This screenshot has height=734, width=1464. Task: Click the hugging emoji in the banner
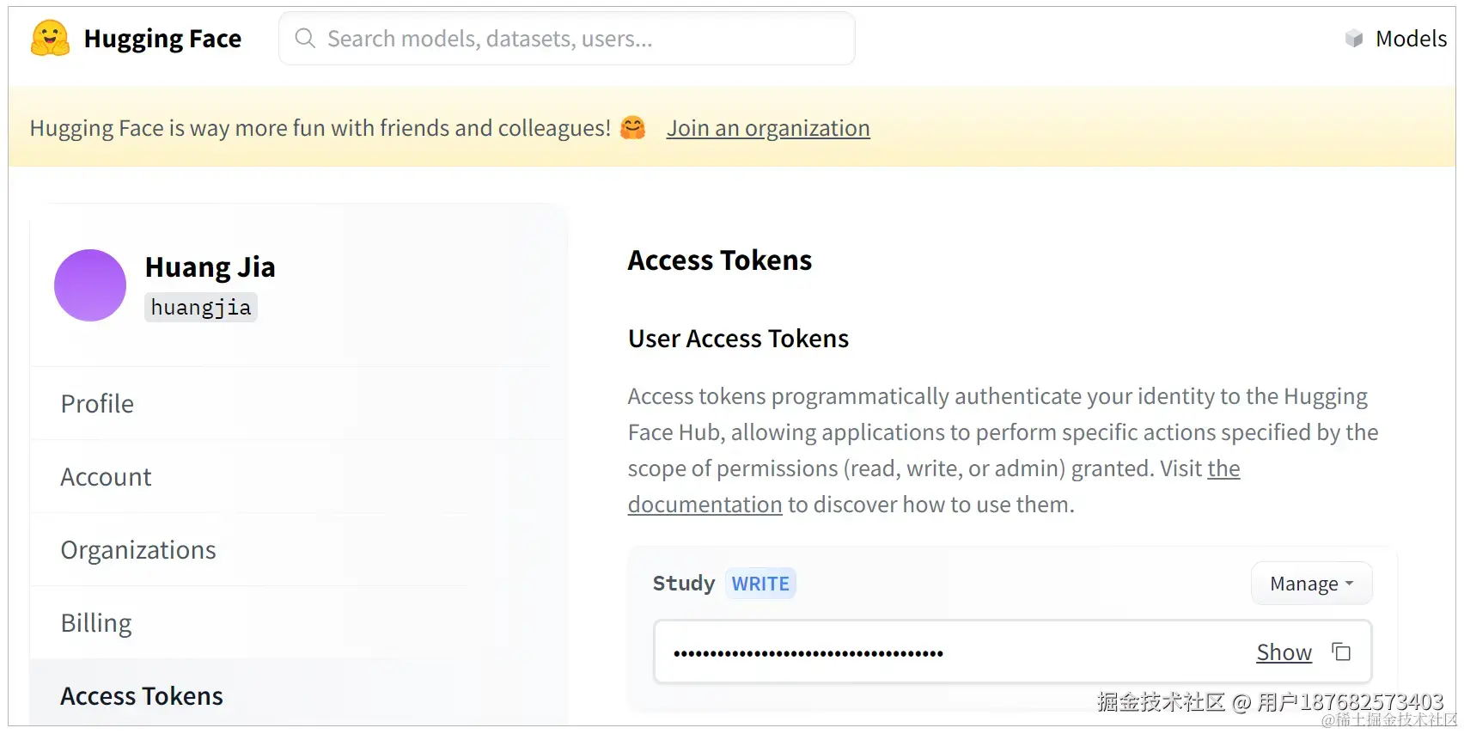[633, 128]
